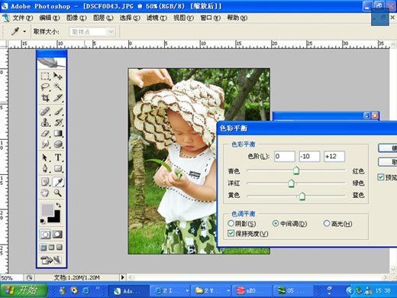This screenshot has width=397, height=298.
Task: Select the Hand tool
Action: (45, 193)
